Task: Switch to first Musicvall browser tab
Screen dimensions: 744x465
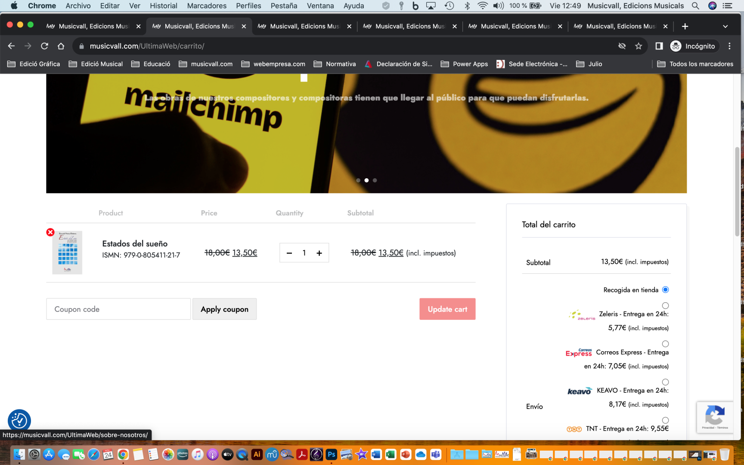Action: pyautogui.click(x=93, y=26)
